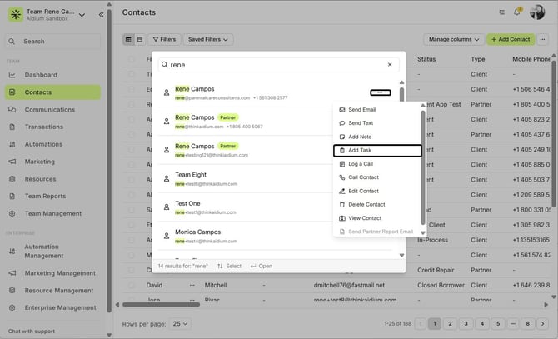Image resolution: width=558 pixels, height=339 pixels.
Task: Click the Delete Contact trash icon
Action: [x=341, y=204]
